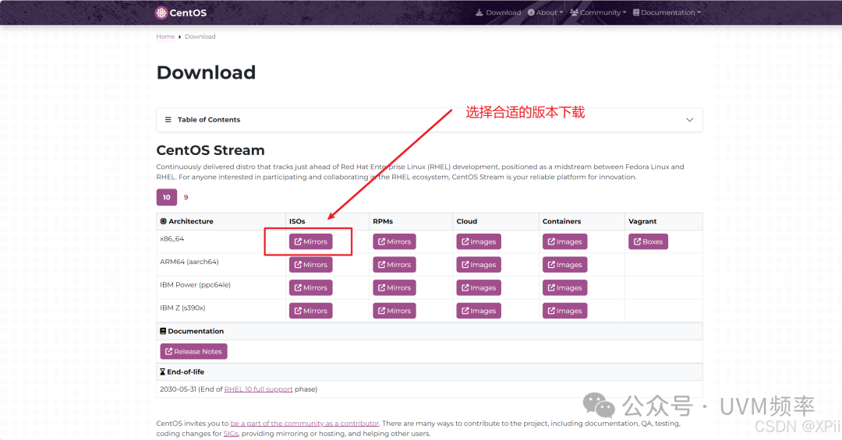842x440 pixels.
Task: Open IBM Power RPMs Mirrors button
Action: pos(394,287)
